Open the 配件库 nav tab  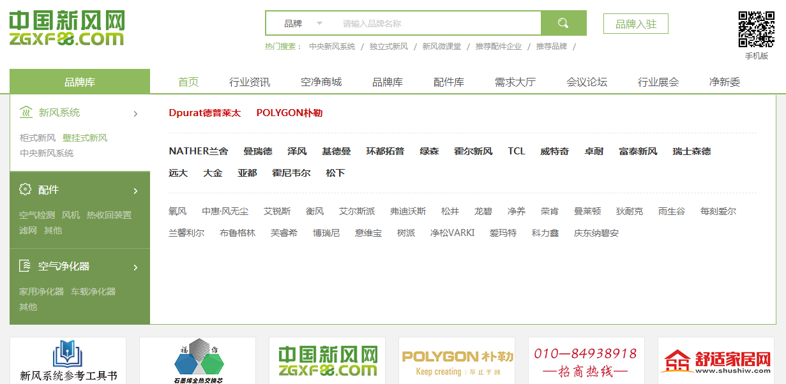(x=449, y=82)
